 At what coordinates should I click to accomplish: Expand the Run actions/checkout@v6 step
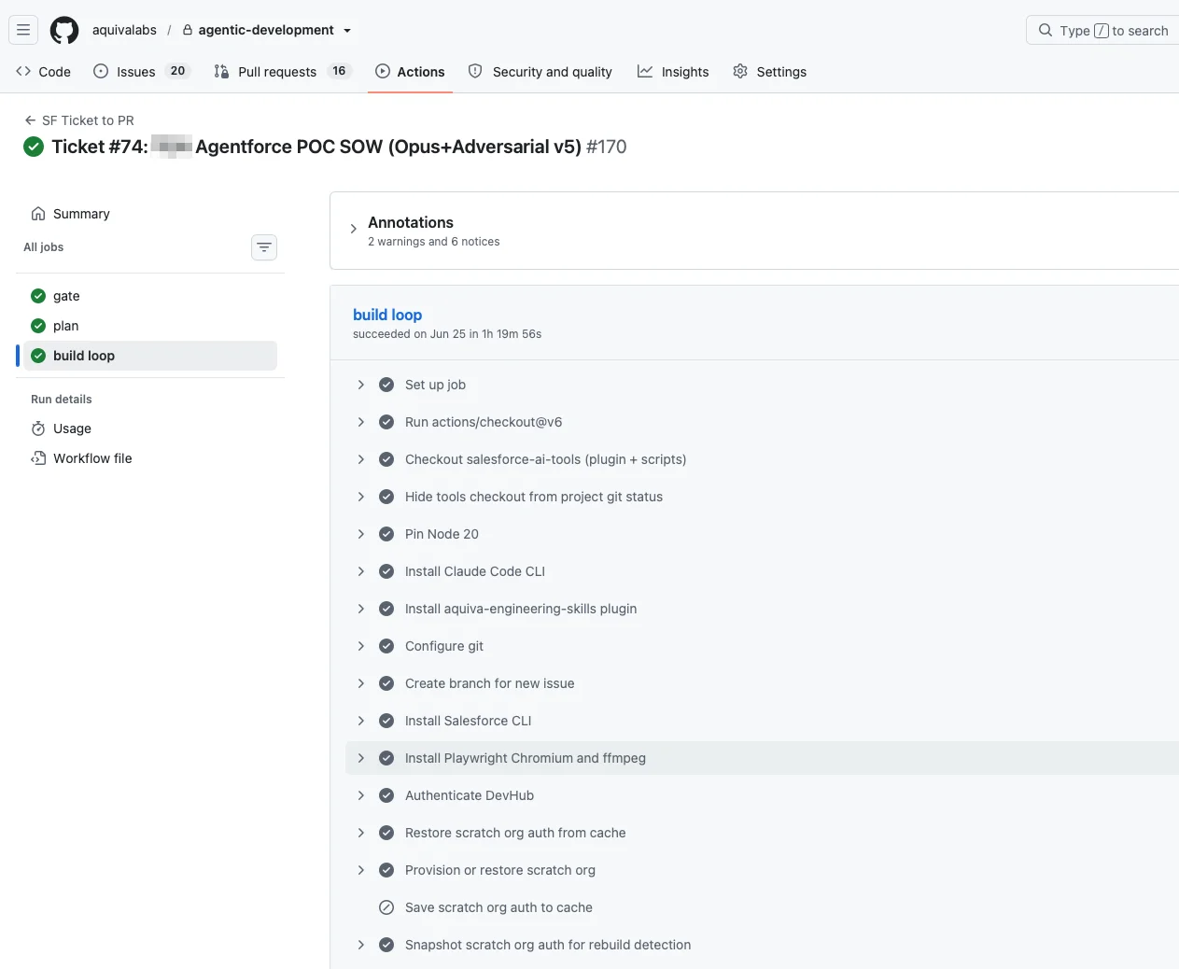click(361, 422)
